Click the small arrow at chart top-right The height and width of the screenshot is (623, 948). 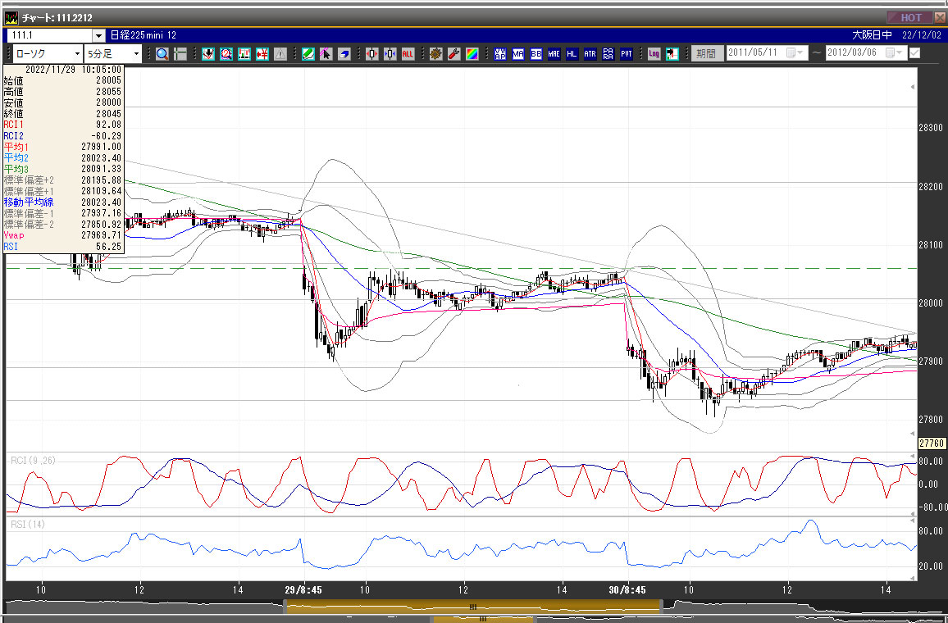pos(913,87)
